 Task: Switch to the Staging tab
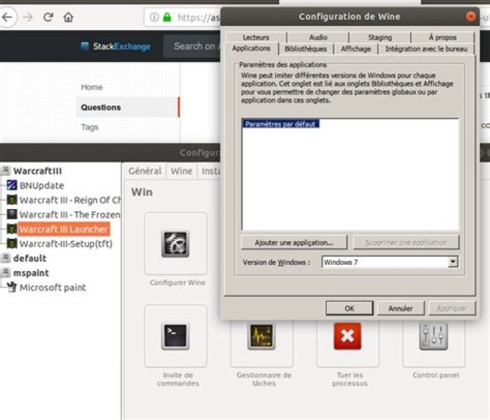[x=380, y=37]
